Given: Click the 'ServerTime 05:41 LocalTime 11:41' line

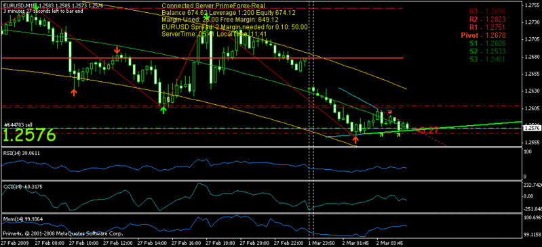Looking at the screenshot, I should [x=214, y=34].
